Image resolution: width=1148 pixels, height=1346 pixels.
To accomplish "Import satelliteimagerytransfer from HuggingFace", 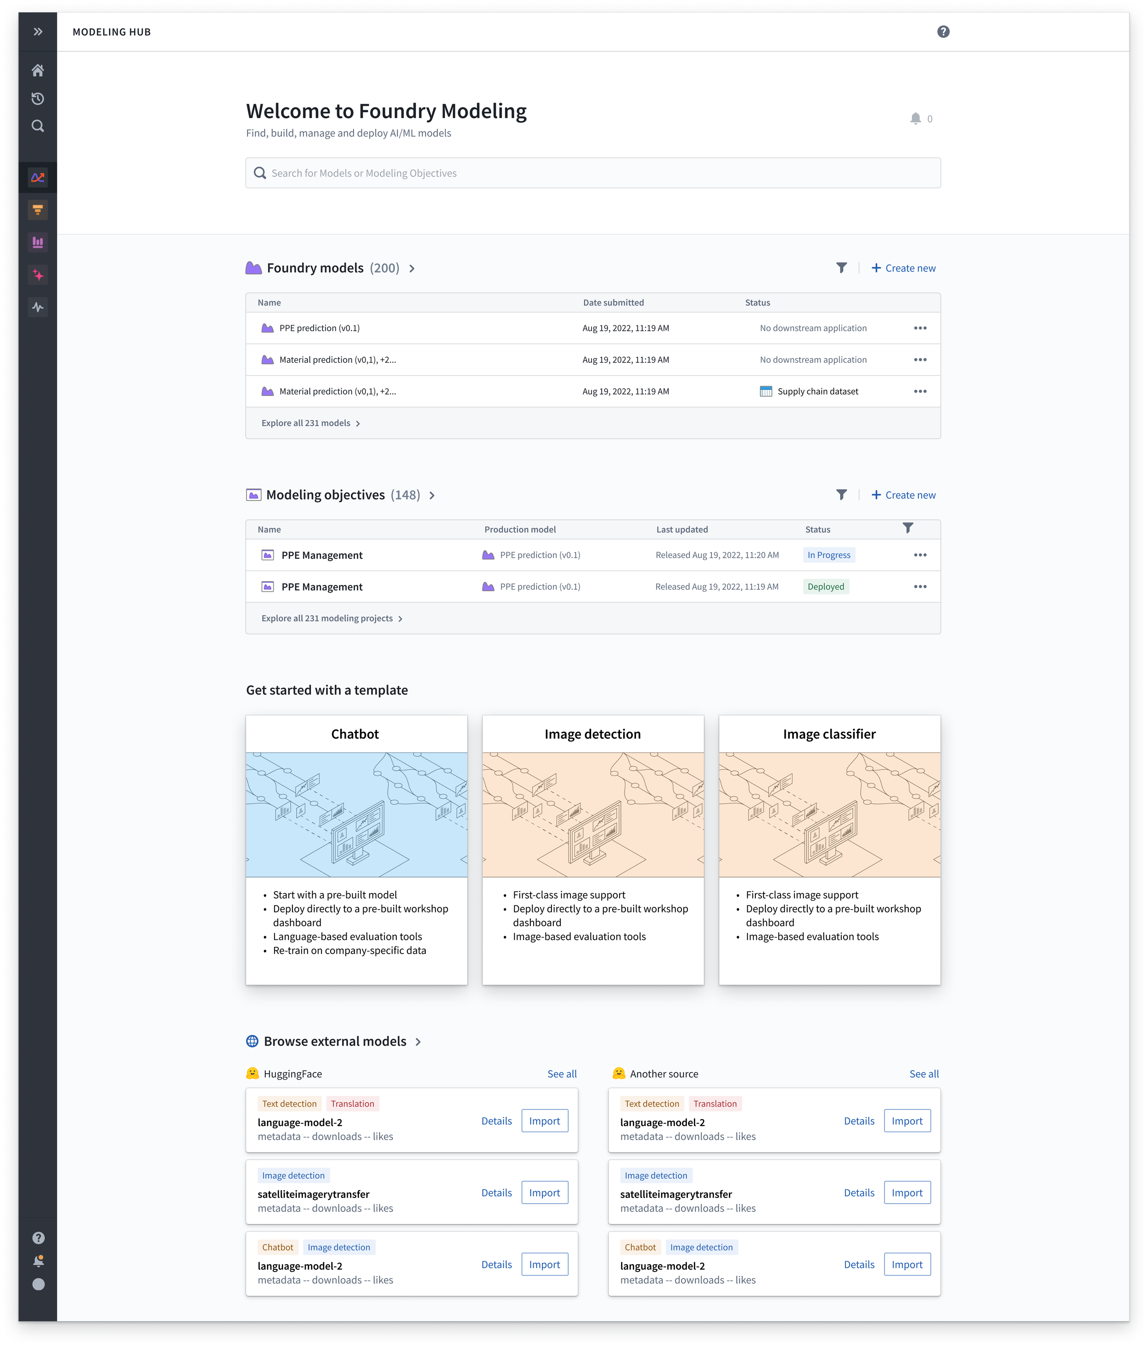I will [x=544, y=1193].
